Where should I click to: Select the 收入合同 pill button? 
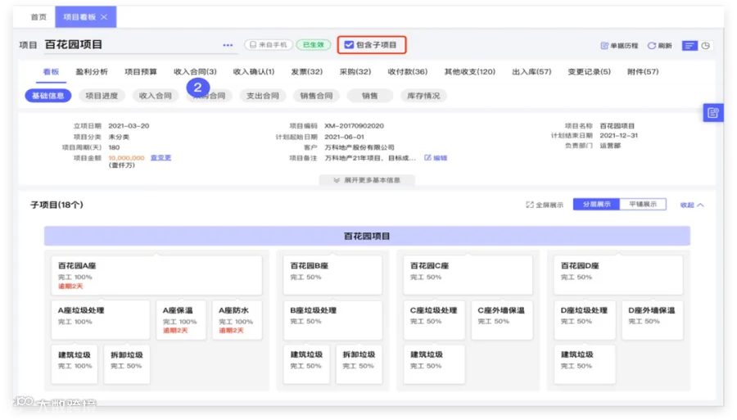pyautogui.click(x=156, y=96)
